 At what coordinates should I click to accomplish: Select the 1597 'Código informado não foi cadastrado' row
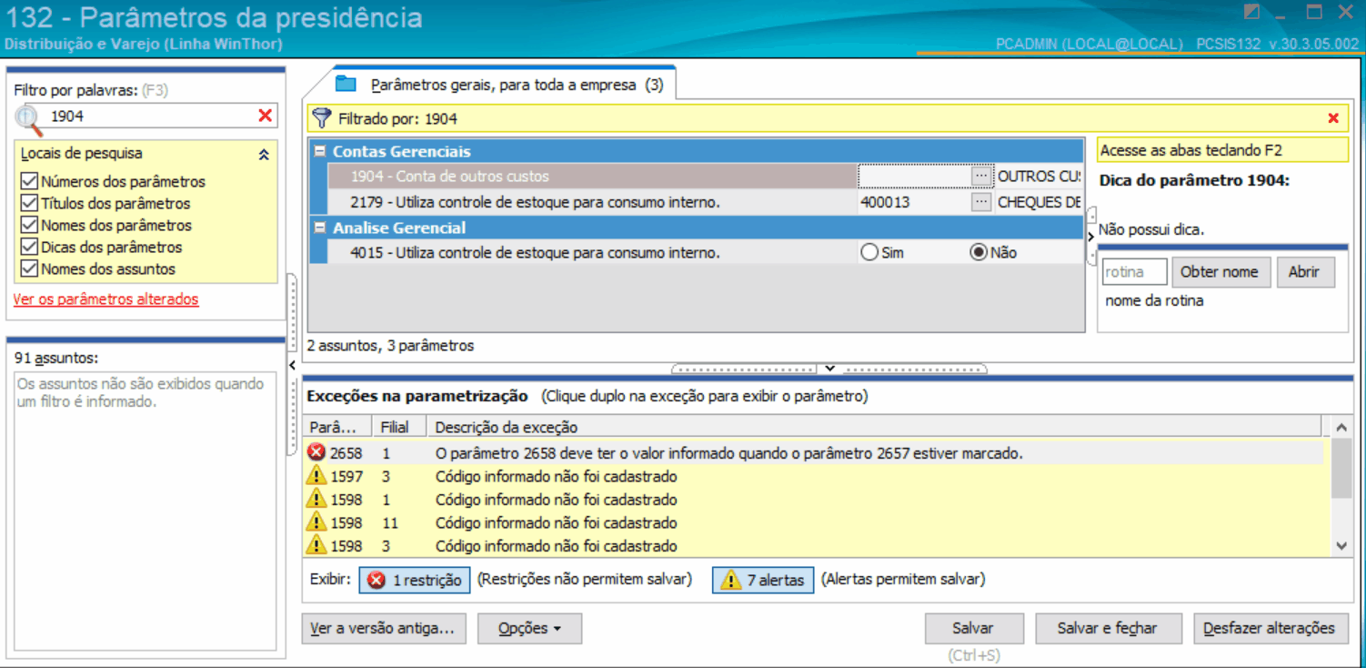pos(814,476)
